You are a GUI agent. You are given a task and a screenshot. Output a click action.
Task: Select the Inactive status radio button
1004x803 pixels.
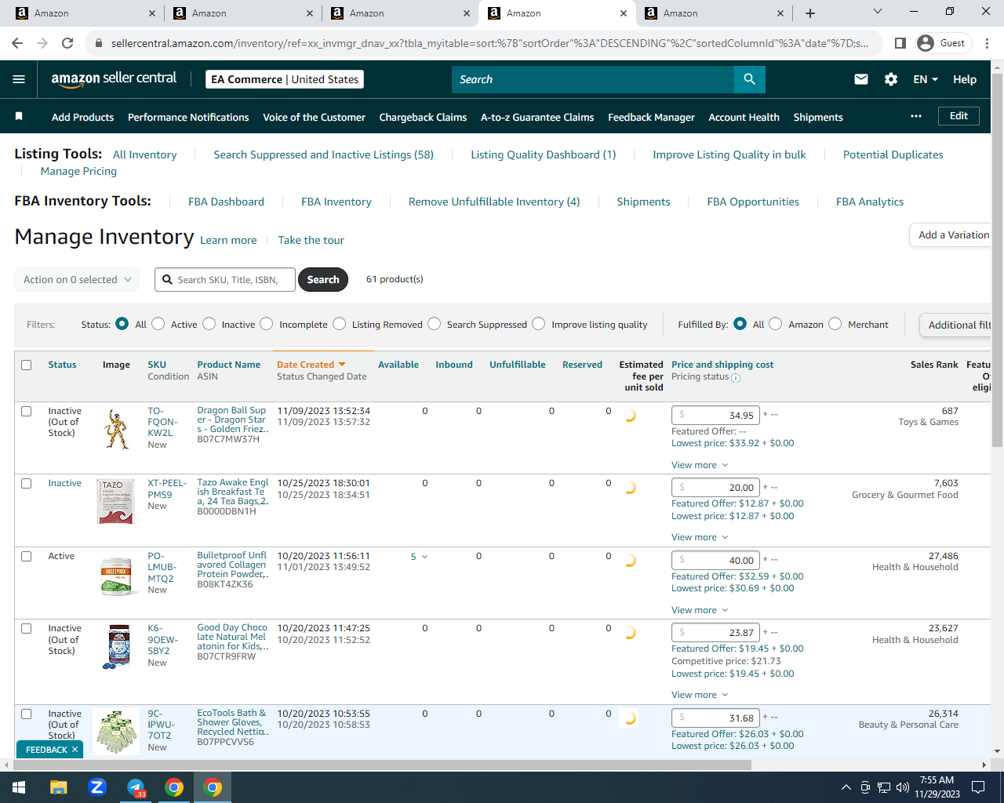point(209,324)
